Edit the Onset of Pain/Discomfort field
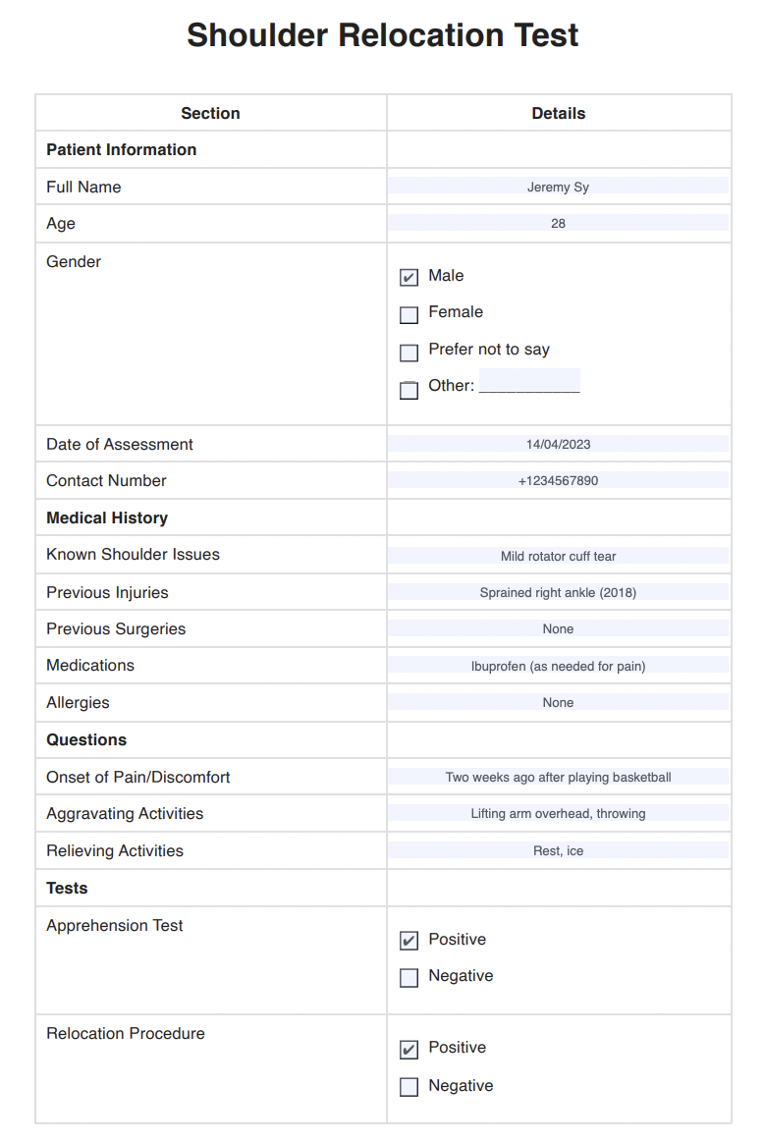This screenshot has width=764, height=1141. [558, 777]
